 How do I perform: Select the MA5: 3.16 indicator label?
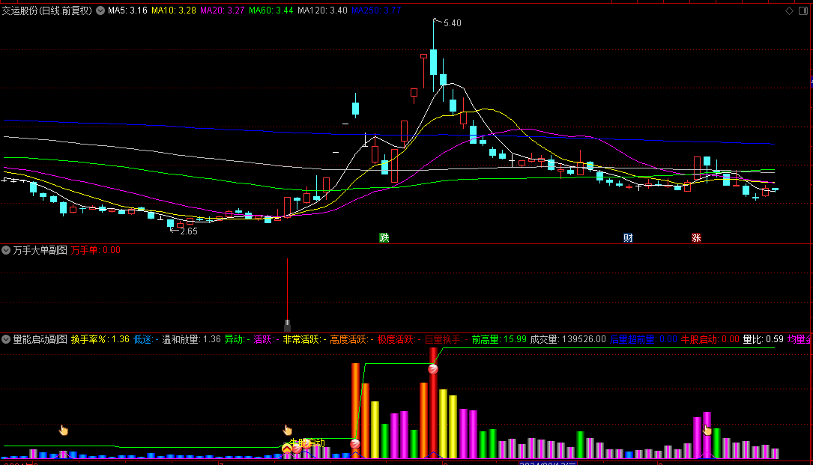(x=127, y=10)
